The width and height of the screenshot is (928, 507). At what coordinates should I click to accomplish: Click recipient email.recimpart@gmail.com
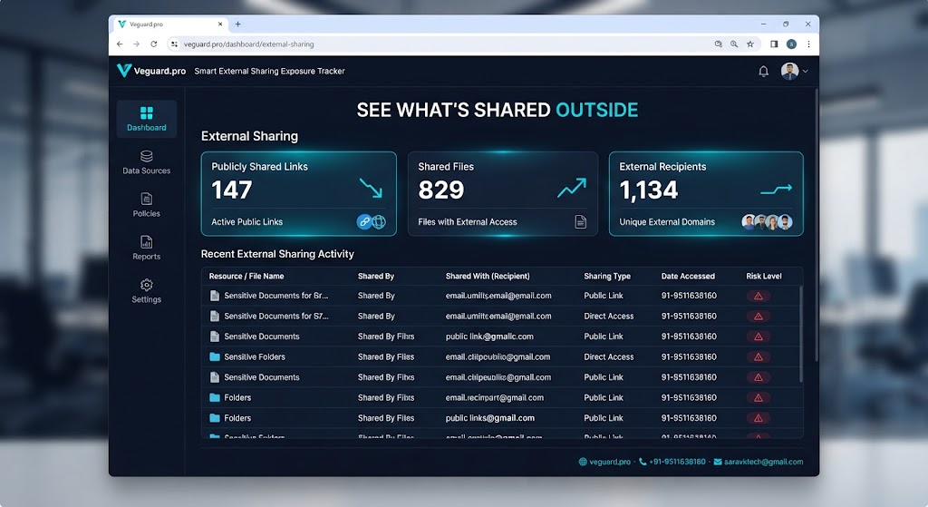[x=494, y=397]
